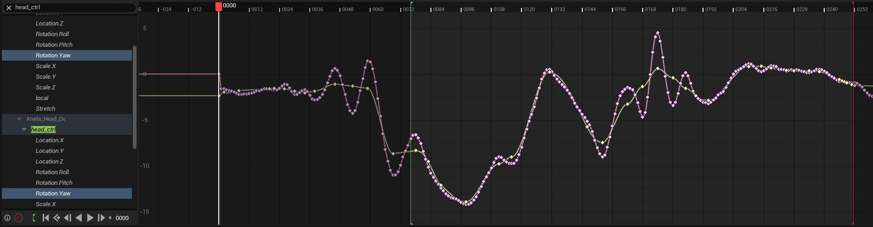Clear the head_ctrl search filter
The width and height of the screenshot is (873, 227).
8,7
